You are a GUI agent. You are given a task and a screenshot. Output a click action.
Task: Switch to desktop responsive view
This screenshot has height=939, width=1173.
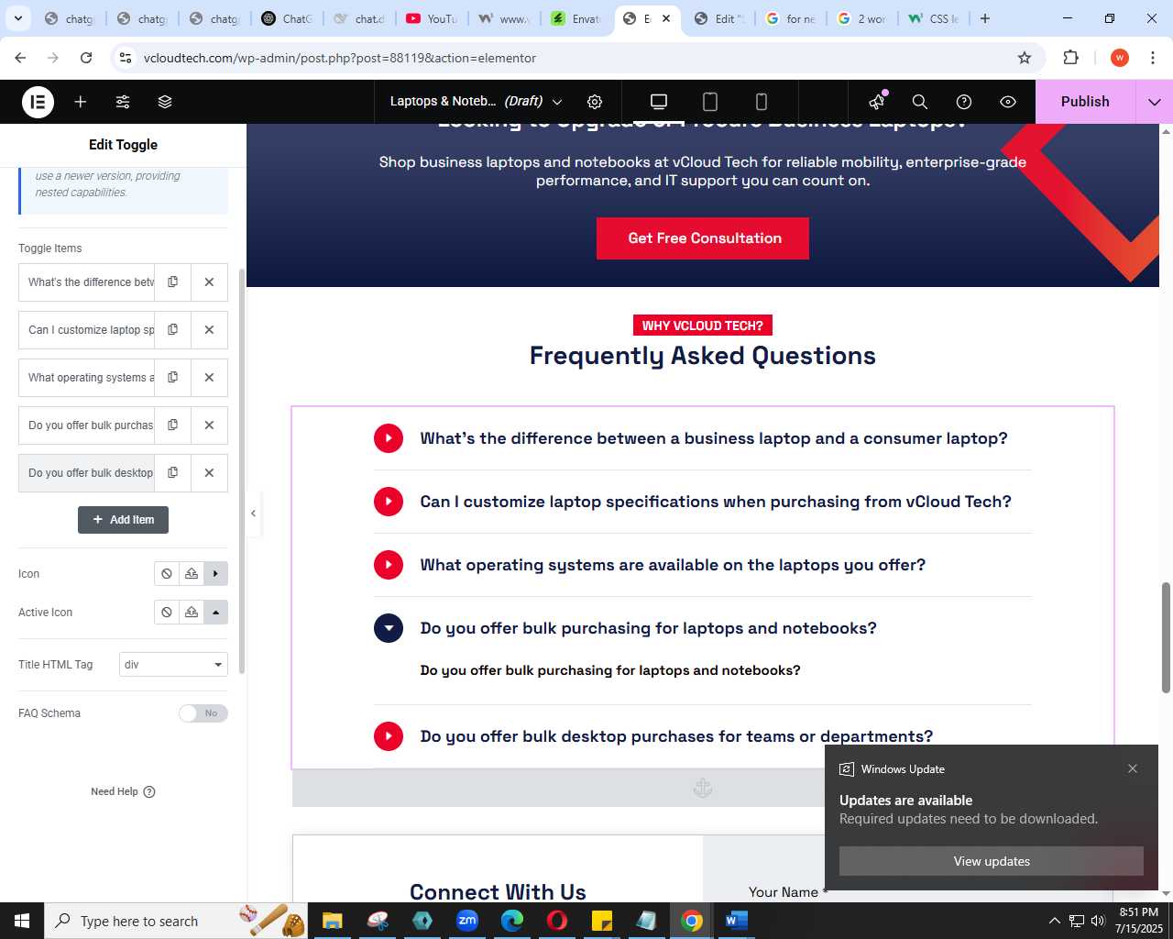(659, 102)
